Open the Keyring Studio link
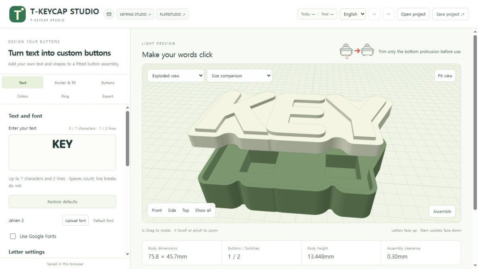 [135, 14]
